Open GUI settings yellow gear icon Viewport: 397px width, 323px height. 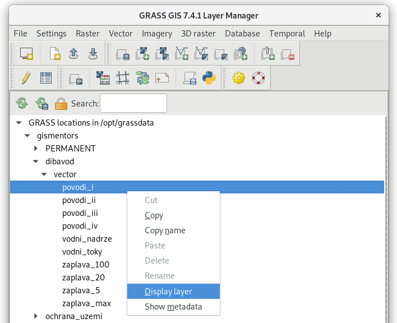239,78
